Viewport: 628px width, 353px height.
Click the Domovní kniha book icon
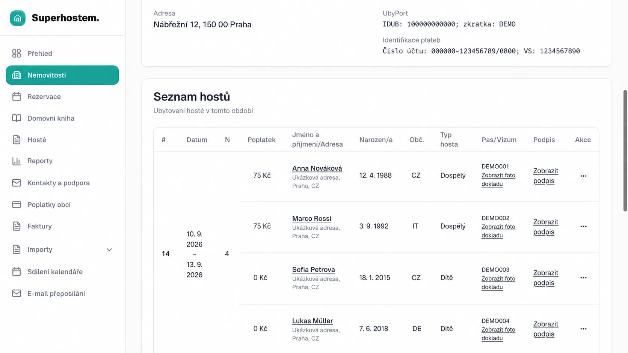17,118
